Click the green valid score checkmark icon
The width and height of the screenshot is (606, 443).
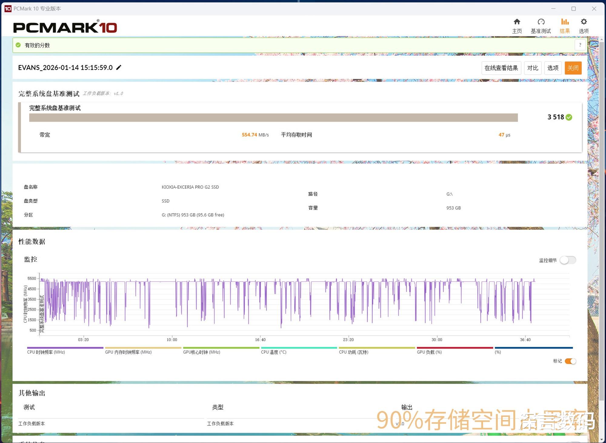point(18,45)
